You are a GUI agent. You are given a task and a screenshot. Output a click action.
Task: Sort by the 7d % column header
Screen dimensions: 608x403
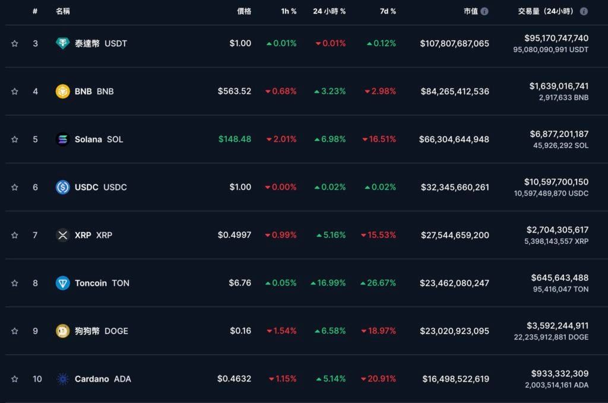pyautogui.click(x=388, y=11)
